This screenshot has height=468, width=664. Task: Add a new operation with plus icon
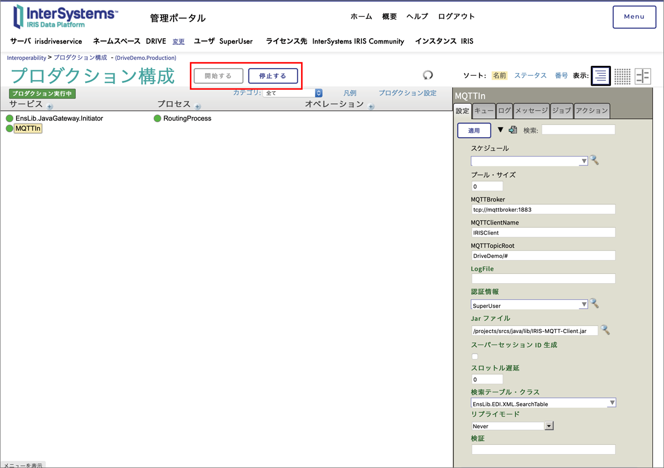point(371,106)
